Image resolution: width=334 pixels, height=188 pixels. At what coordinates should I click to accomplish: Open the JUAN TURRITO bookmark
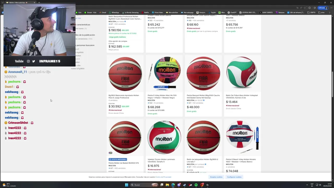click(266, 12)
